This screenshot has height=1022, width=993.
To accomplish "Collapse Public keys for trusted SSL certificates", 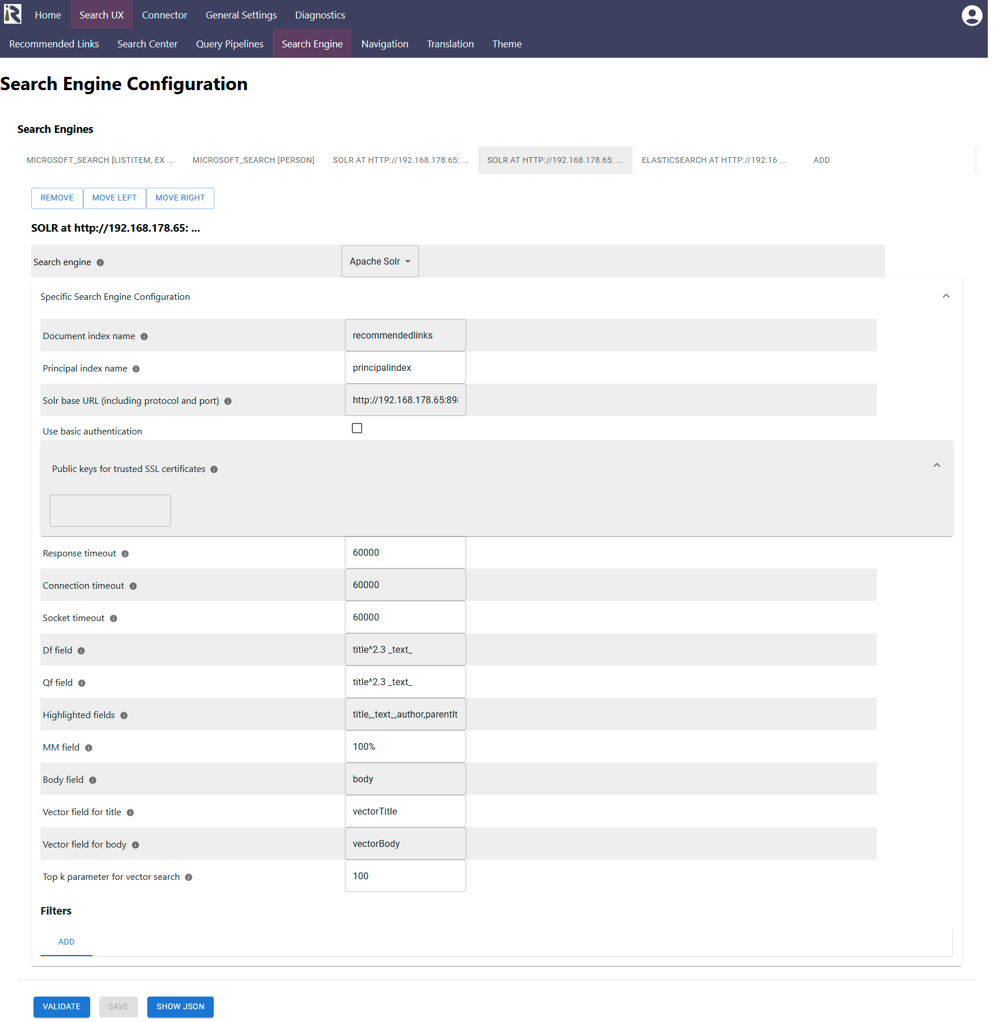I will 936,465.
